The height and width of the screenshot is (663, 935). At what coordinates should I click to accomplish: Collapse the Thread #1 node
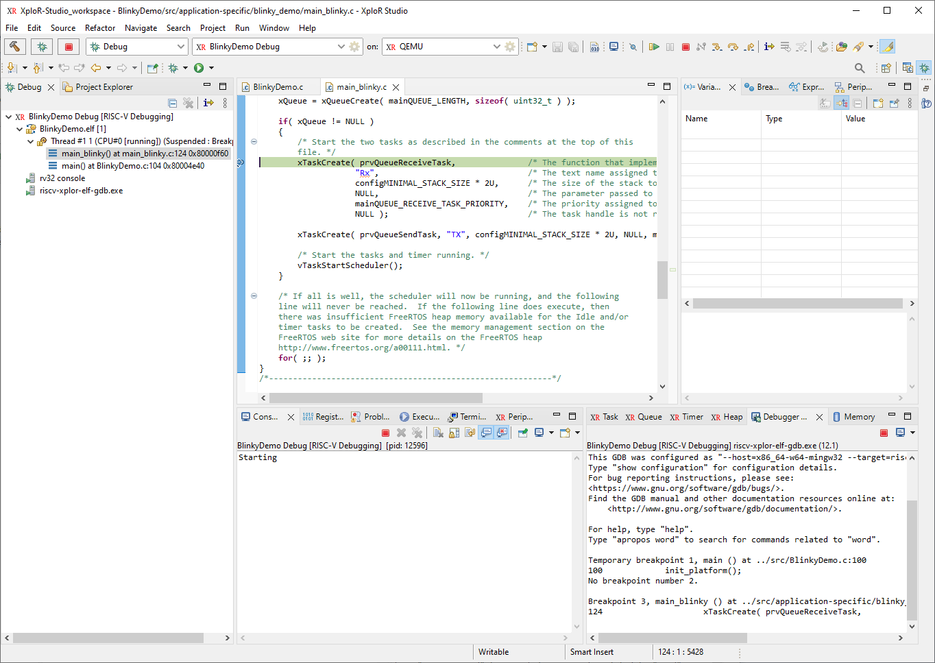30,141
